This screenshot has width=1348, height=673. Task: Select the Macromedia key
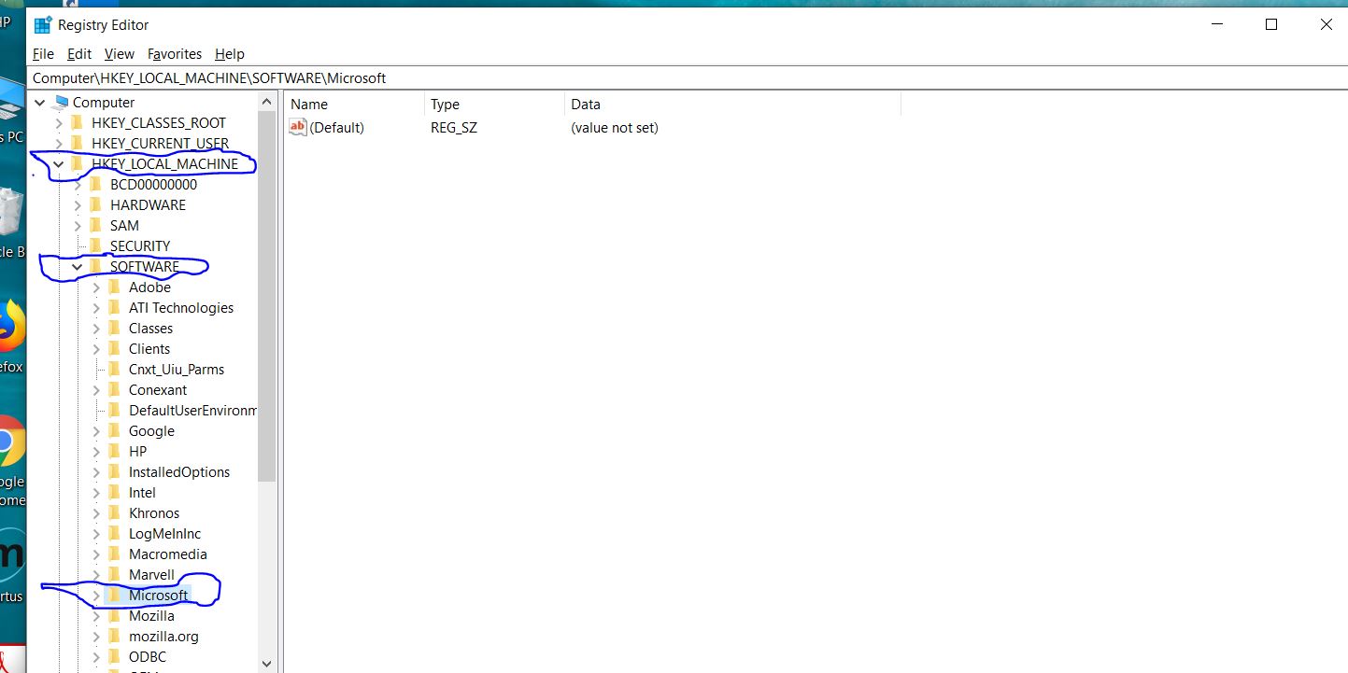[168, 554]
